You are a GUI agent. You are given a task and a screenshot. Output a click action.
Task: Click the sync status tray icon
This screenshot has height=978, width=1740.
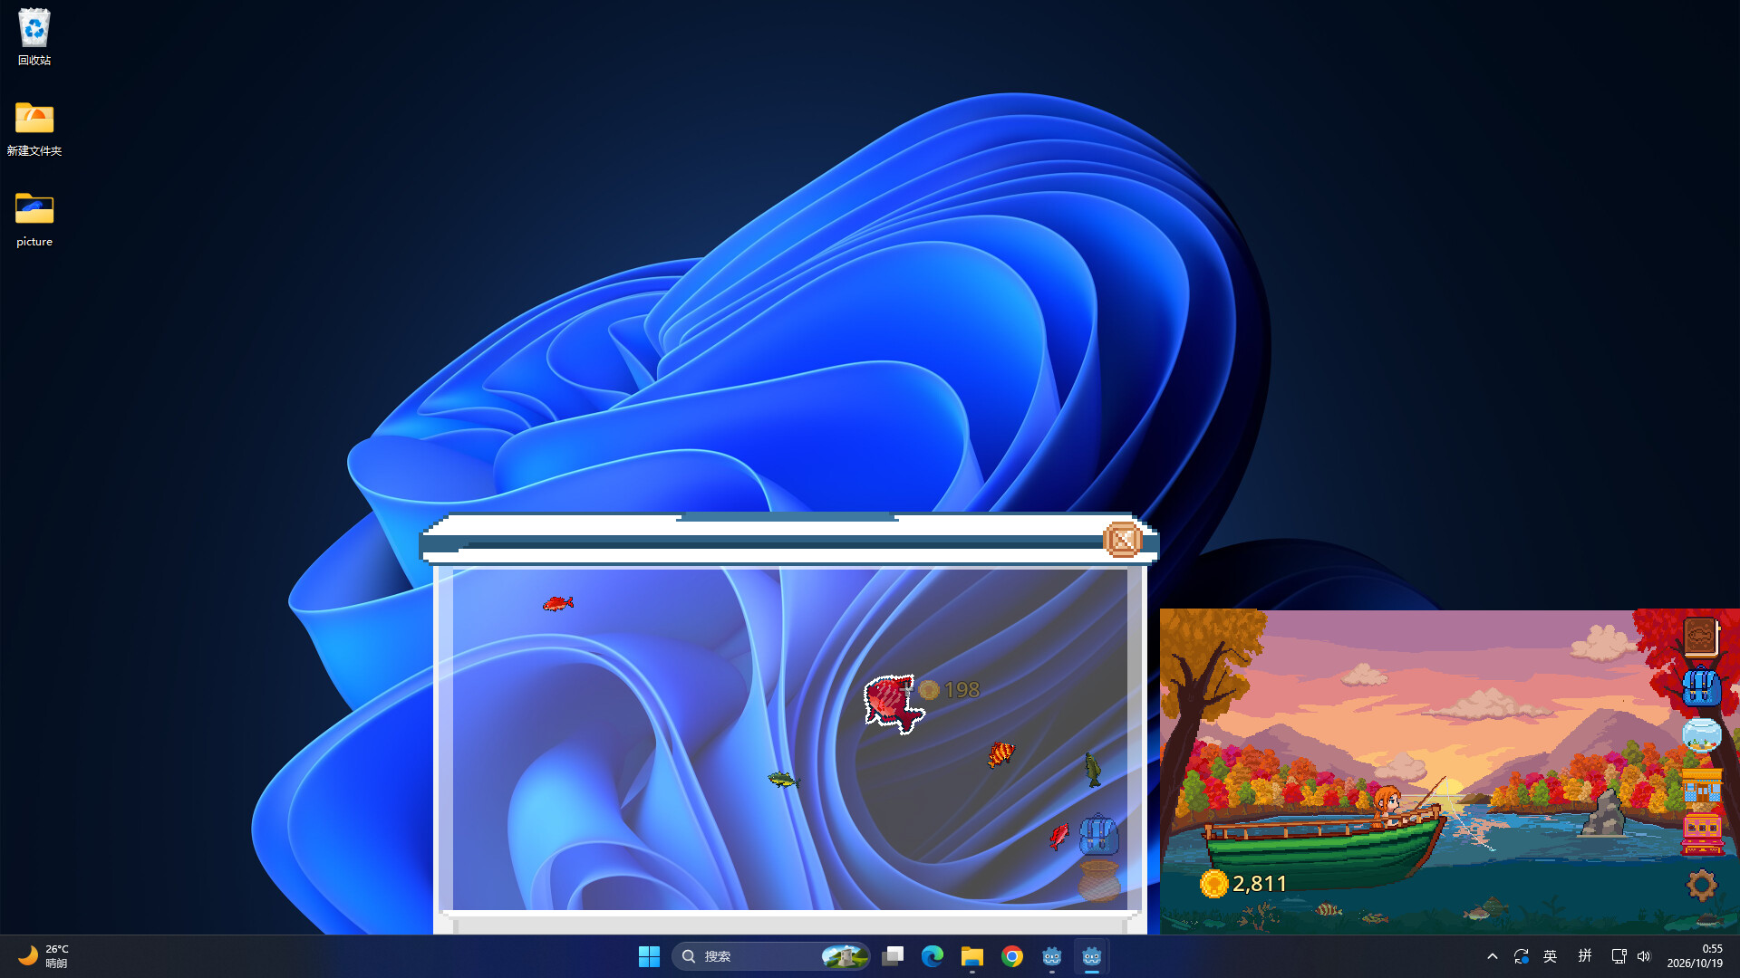pos(1522,956)
